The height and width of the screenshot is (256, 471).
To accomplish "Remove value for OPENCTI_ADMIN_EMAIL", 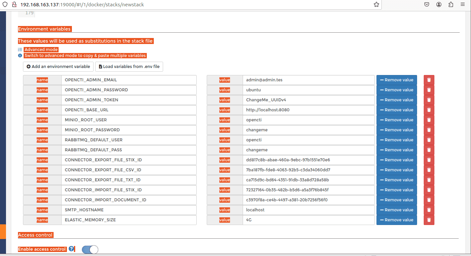I will point(397,80).
